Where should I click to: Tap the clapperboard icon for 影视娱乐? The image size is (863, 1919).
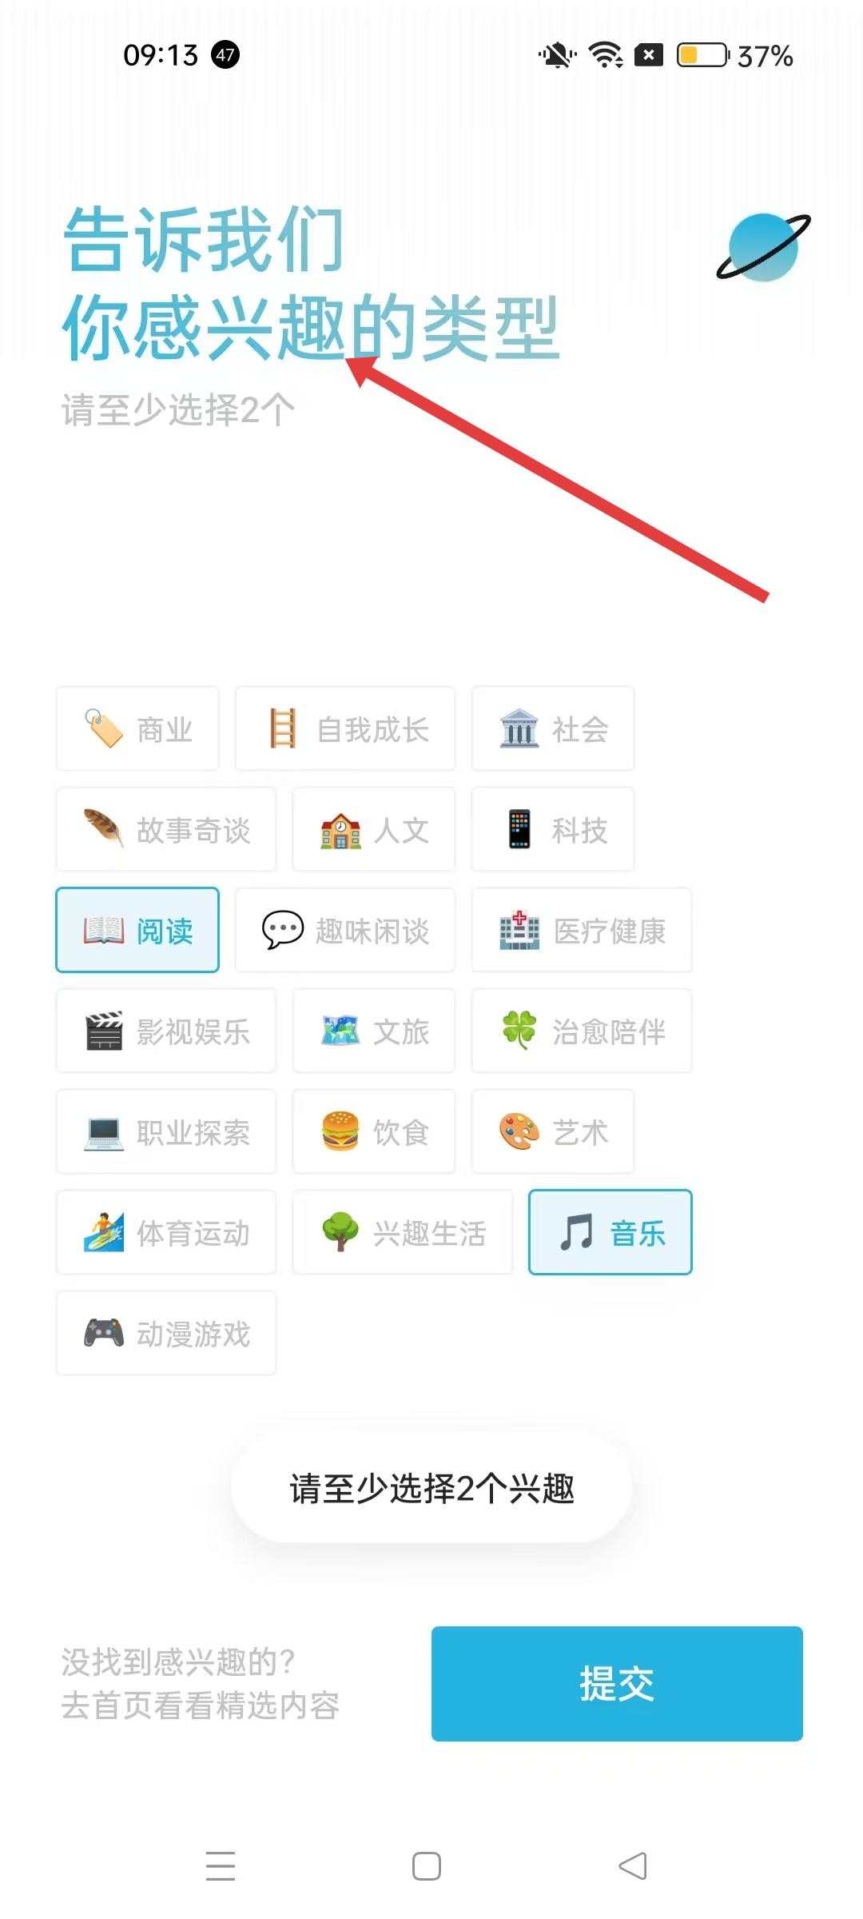pyautogui.click(x=104, y=1031)
